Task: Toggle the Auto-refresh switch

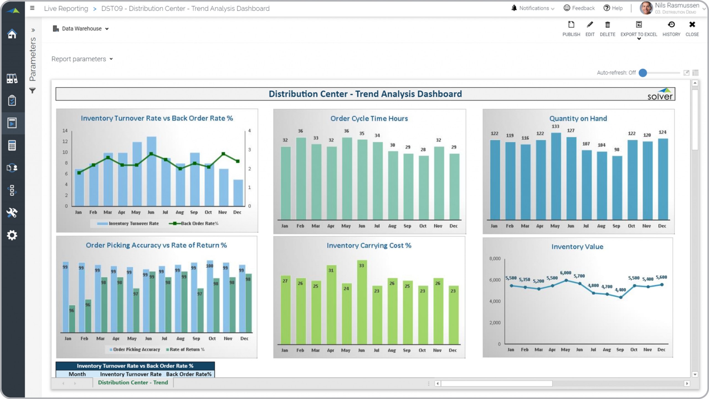Action: [x=643, y=73]
